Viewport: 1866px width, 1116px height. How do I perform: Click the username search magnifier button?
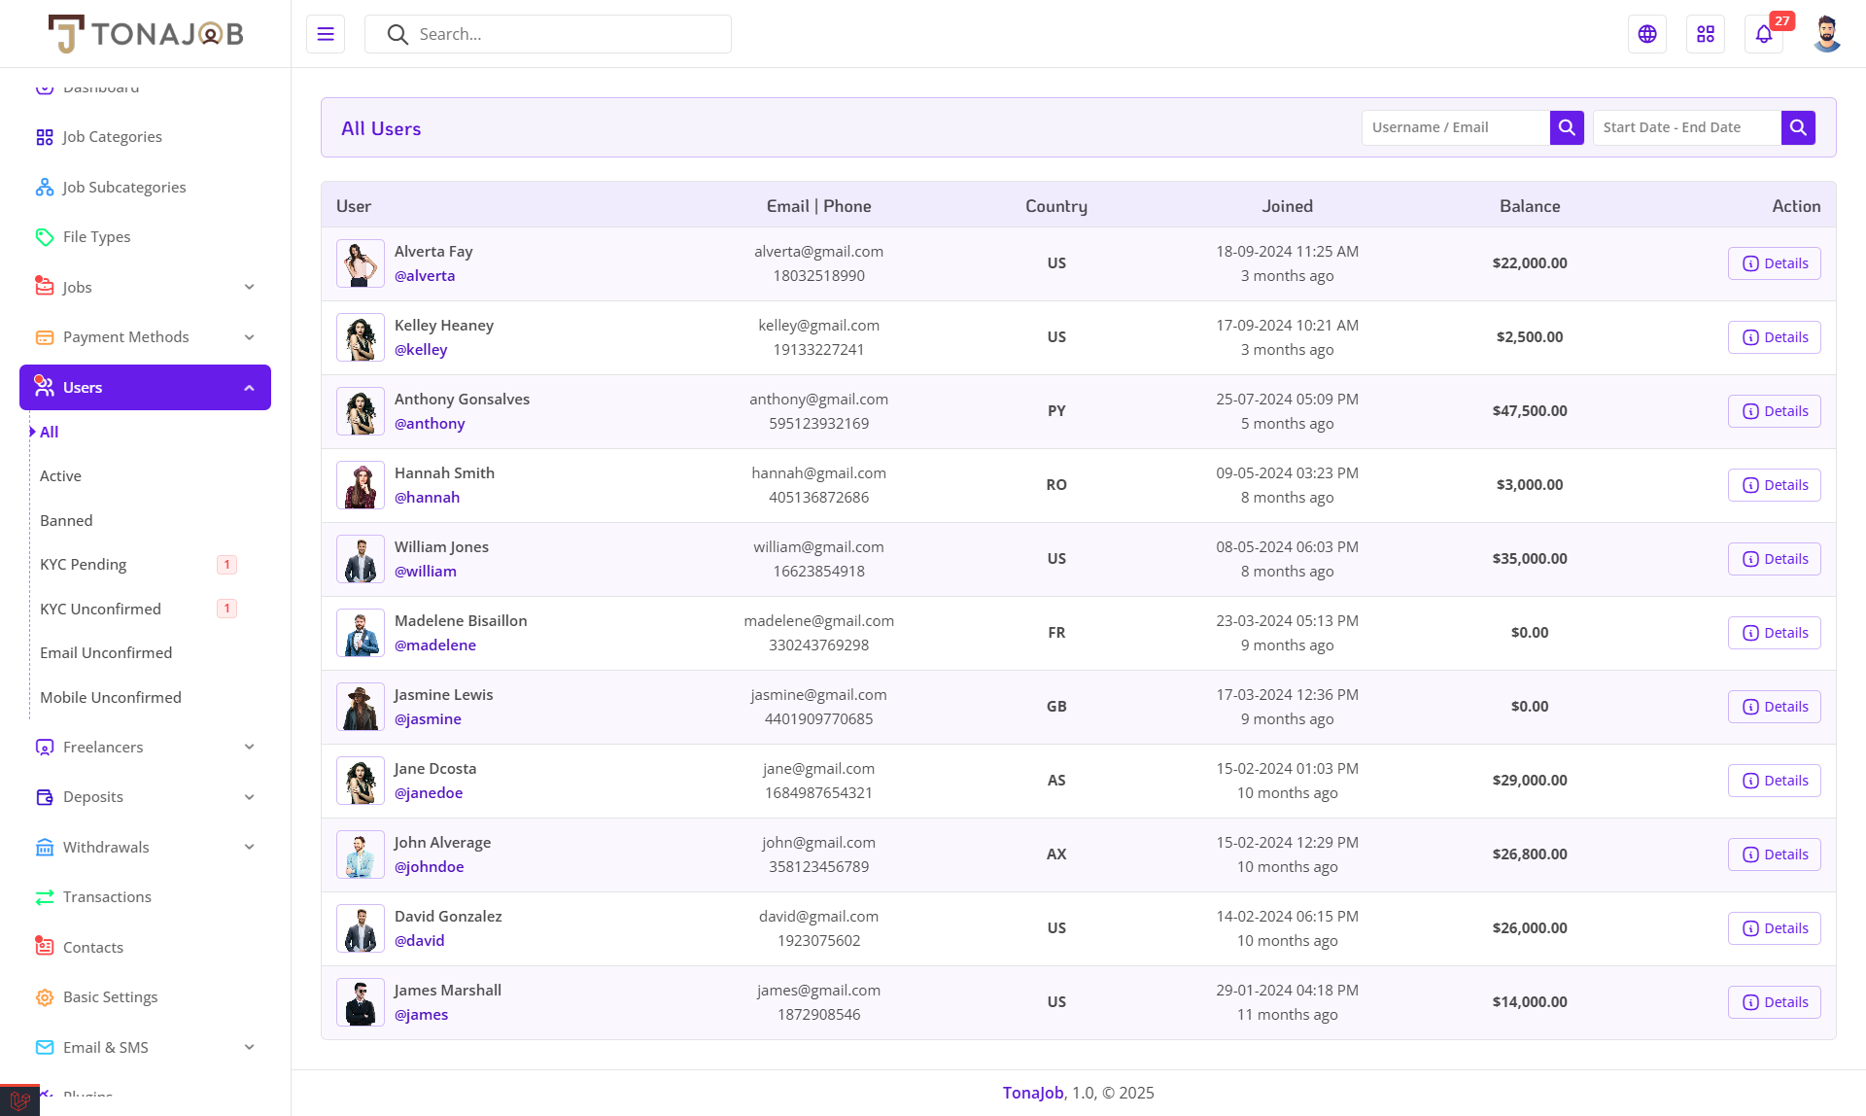[x=1567, y=127]
